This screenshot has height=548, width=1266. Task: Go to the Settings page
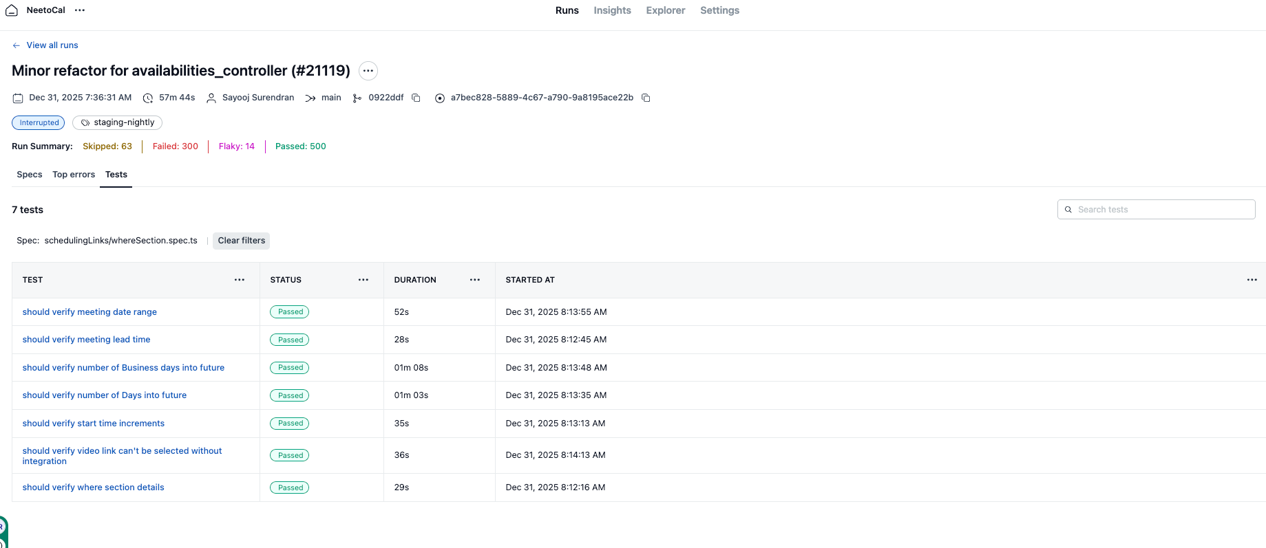(x=719, y=10)
